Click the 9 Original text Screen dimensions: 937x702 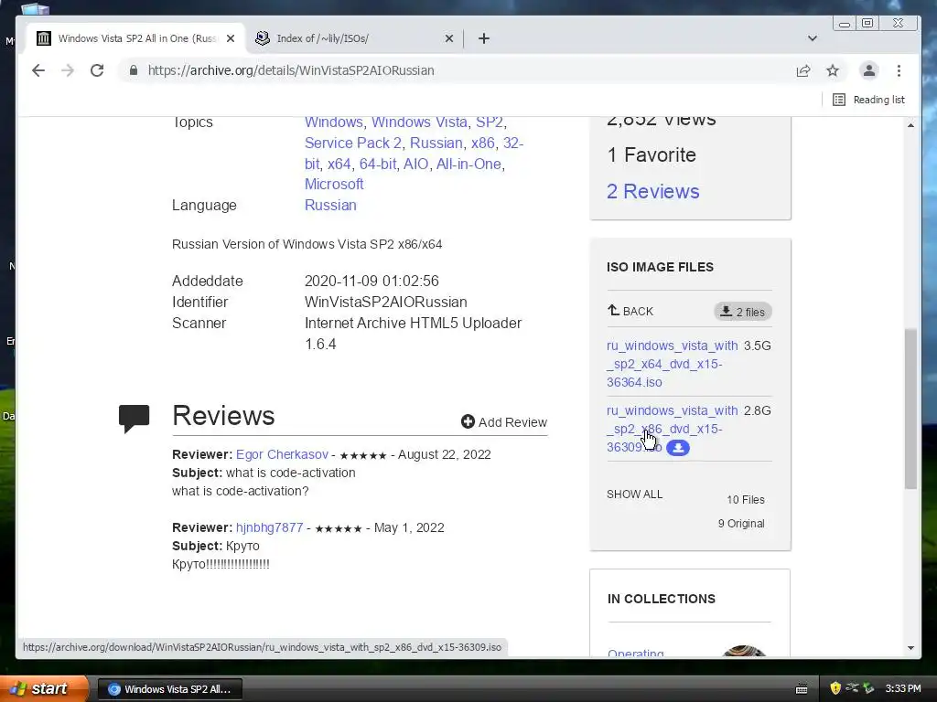click(x=741, y=524)
